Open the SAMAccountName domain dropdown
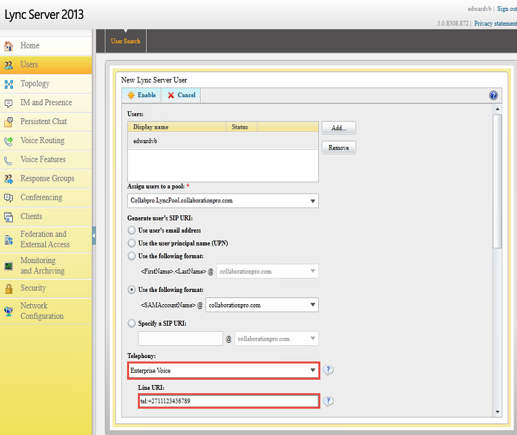This screenshot has height=435, width=517. (x=262, y=305)
